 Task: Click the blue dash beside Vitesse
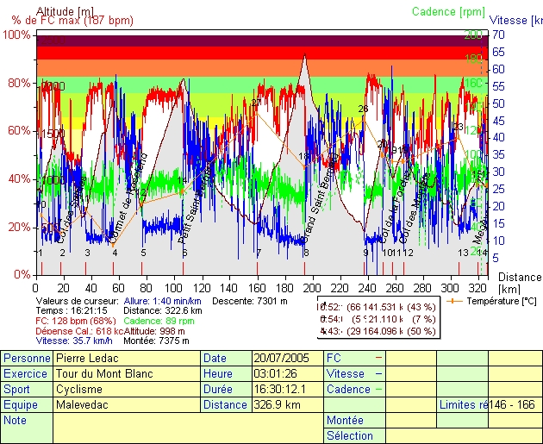pyautogui.click(x=378, y=373)
